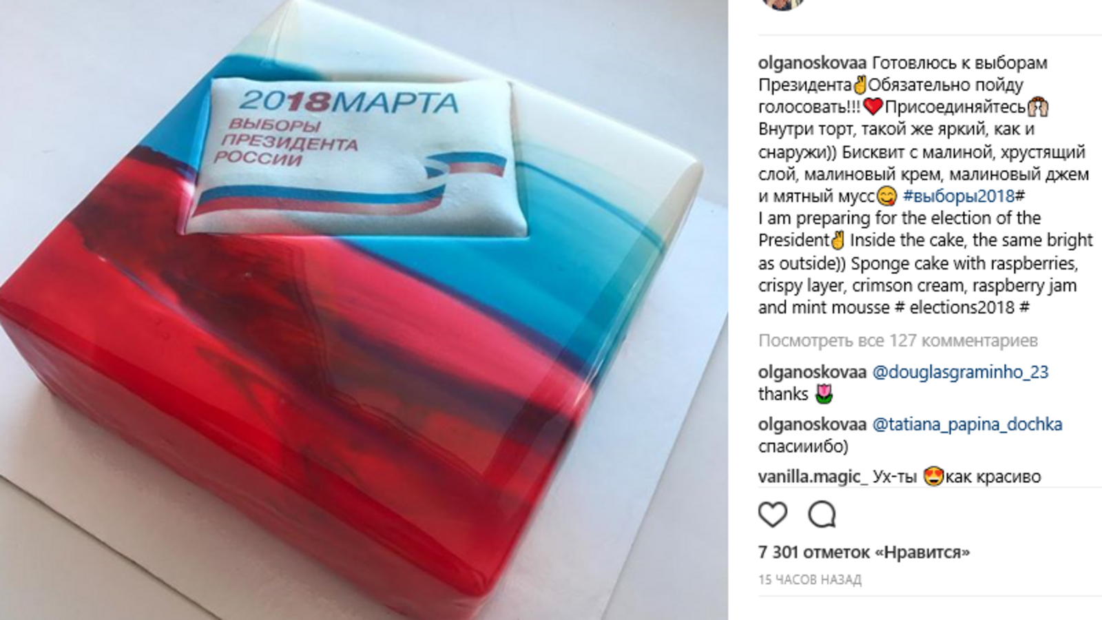Open the profile avatar above the caption

[x=784, y=4]
